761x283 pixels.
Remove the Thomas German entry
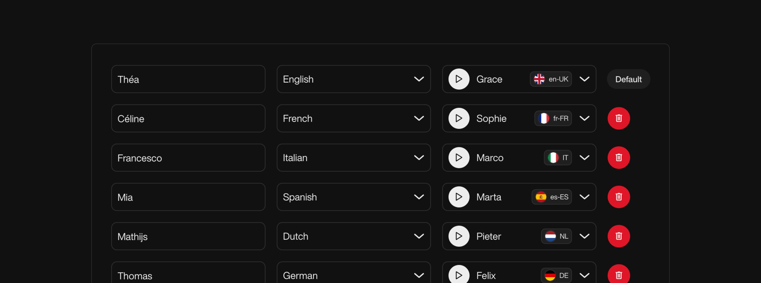point(619,275)
